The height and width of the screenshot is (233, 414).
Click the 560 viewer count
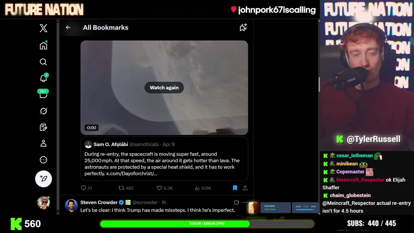click(x=33, y=224)
